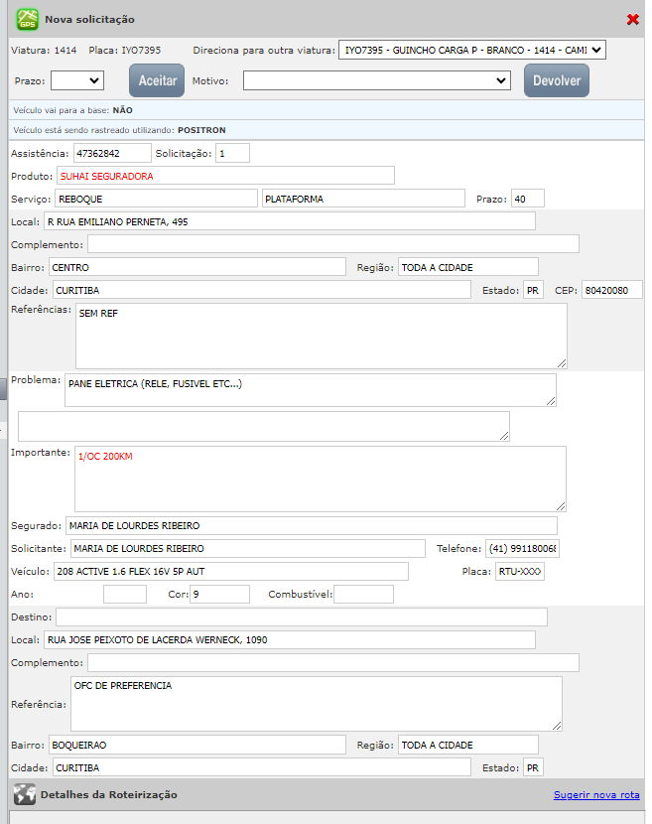The height and width of the screenshot is (824, 652).
Task: Open the Prazo dropdown
Action: coord(77,80)
